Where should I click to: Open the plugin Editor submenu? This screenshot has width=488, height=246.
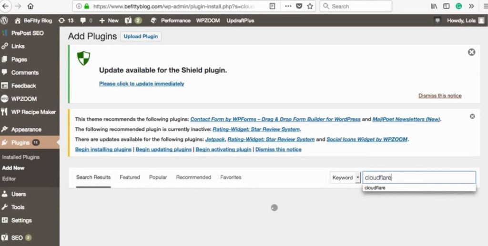click(x=9, y=179)
